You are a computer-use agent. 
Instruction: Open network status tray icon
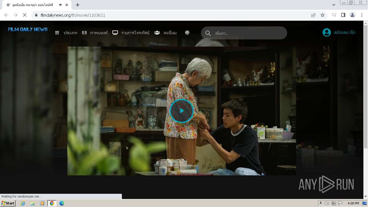tap(334, 203)
